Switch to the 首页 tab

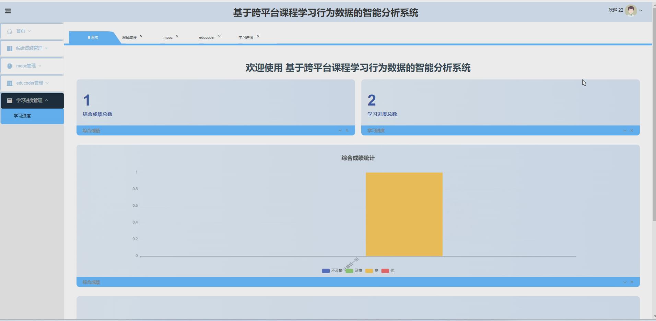click(93, 38)
